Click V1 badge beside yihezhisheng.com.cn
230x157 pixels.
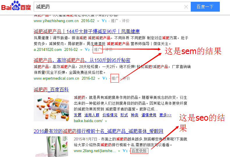[104, 21]
